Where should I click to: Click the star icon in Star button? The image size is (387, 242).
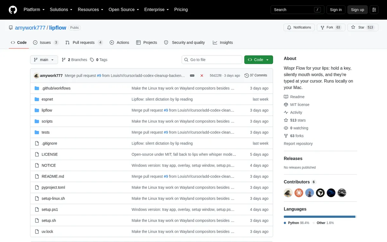pyautogui.click(x=353, y=27)
